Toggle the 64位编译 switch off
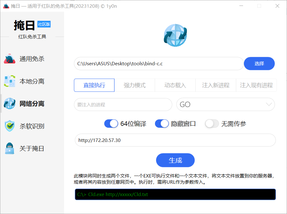 click(111, 124)
